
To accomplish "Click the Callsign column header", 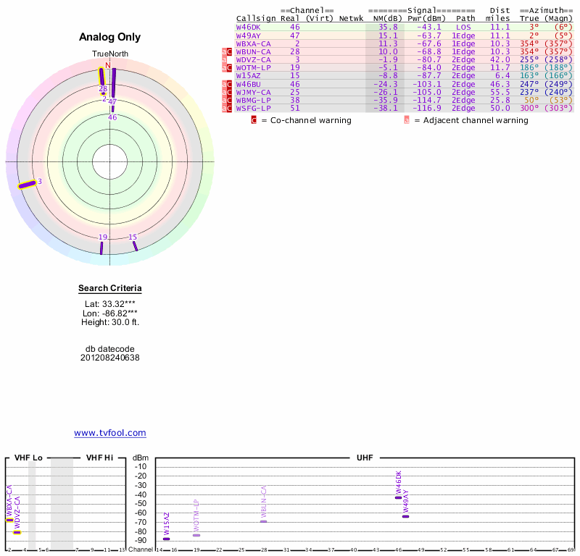I will pos(256,19).
